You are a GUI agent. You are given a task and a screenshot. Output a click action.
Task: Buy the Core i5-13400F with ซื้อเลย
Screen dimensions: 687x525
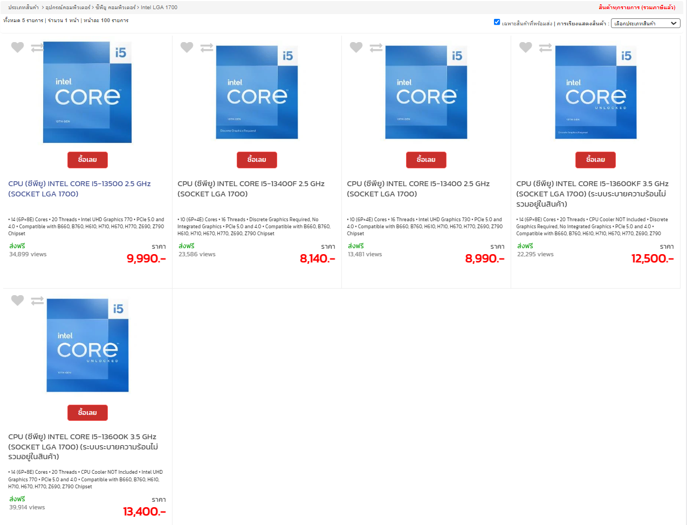click(257, 160)
